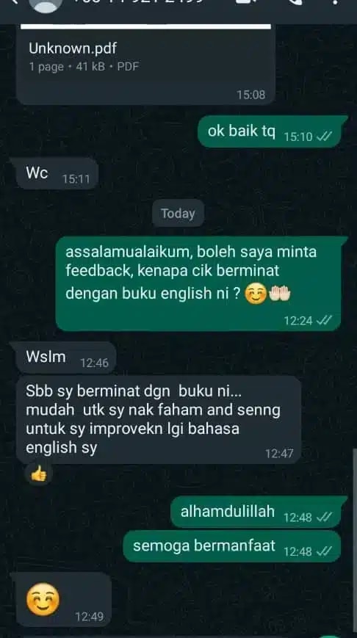Open the three-dot more options menu

(335, 2)
